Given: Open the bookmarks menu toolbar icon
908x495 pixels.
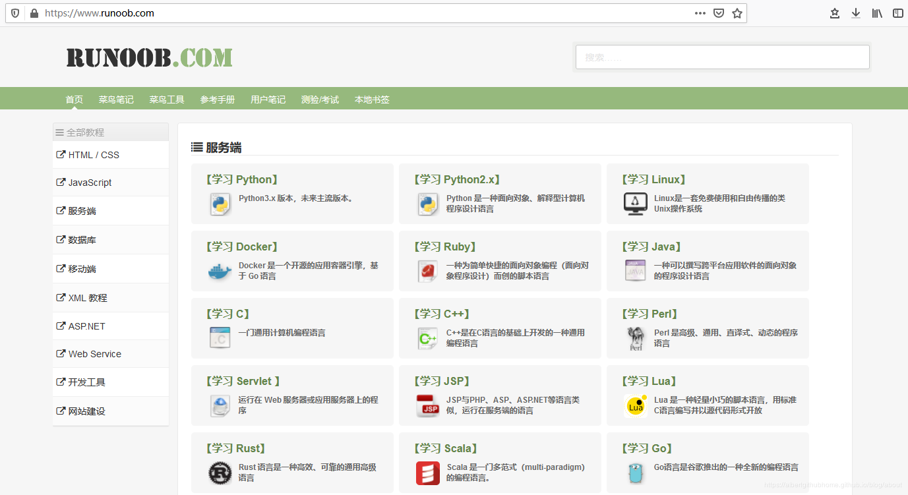Looking at the screenshot, I should click(x=835, y=13).
